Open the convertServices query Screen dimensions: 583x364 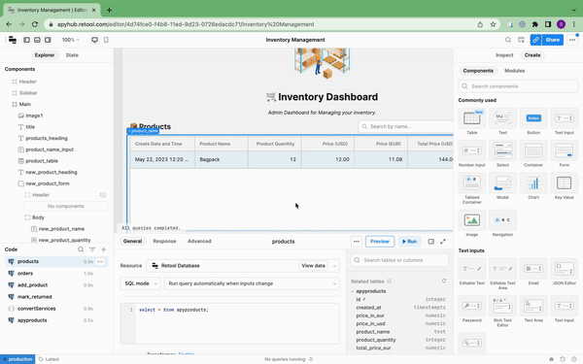click(37, 309)
